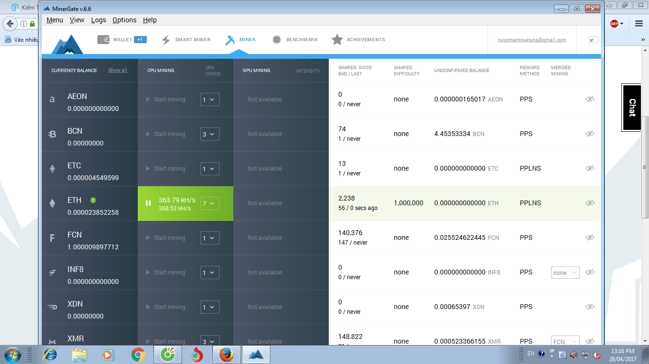
Task: Click the XDN coin icon
Action: pos(52,307)
